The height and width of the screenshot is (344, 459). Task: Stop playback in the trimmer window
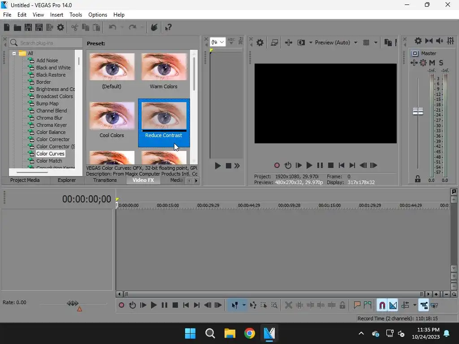229,166
